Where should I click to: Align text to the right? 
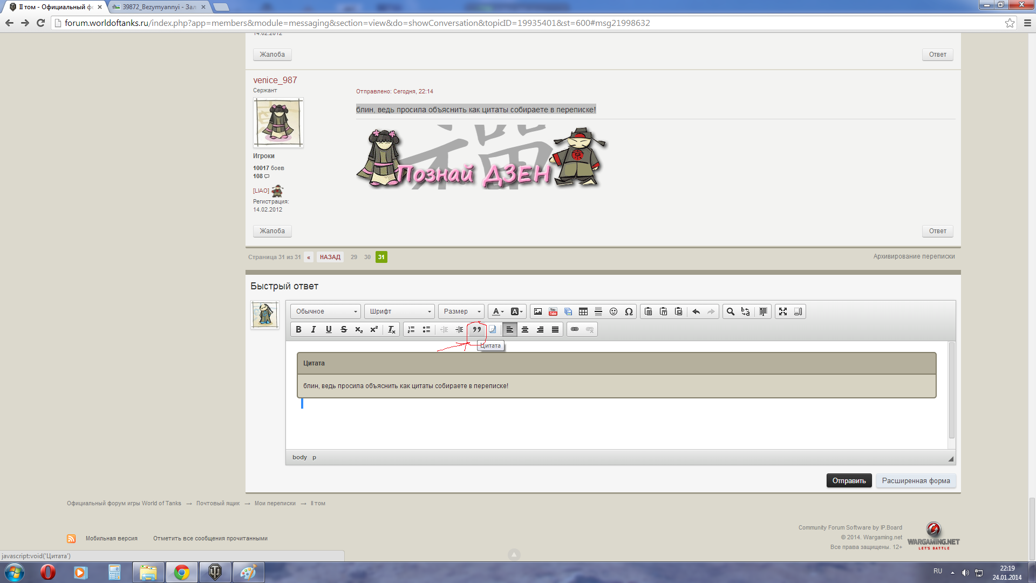point(540,329)
